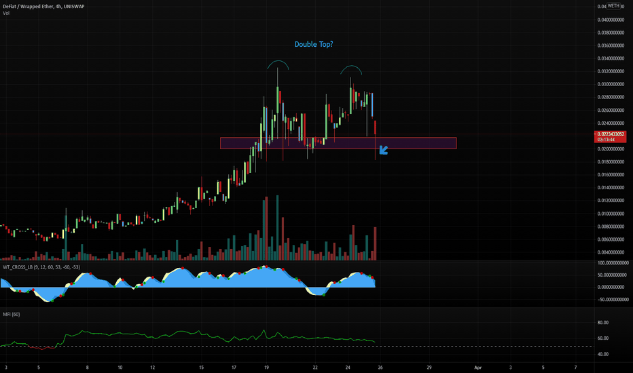This screenshot has height=373, width=633.
Task: Click price axis label 0.0040000000
Action: pyautogui.click(x=611, y=252)
